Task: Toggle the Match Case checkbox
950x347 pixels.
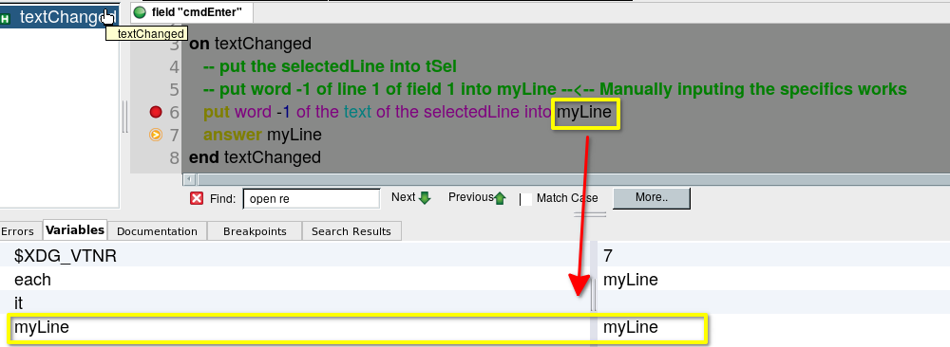Action: point(527,199)
